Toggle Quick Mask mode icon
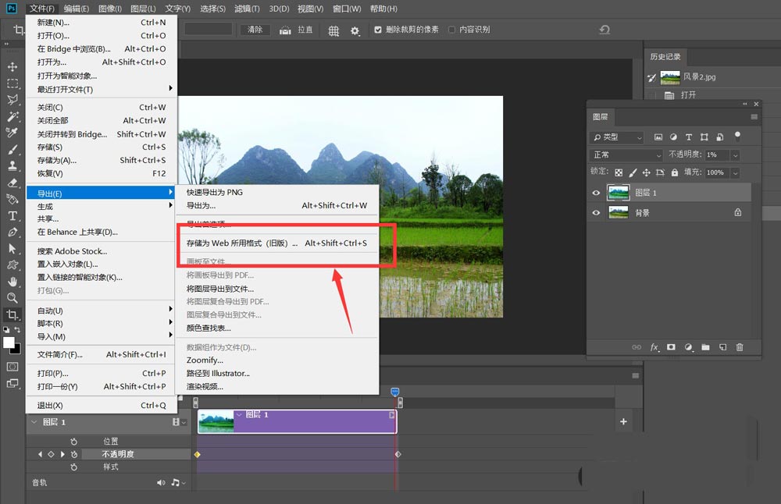This screenshot has width=781, height=504. pyautogui.click(x=12, y=367)
